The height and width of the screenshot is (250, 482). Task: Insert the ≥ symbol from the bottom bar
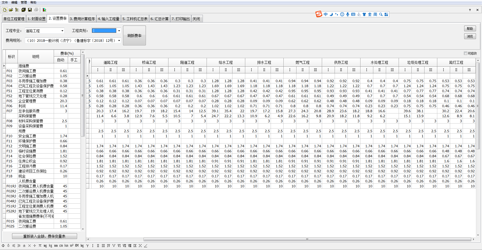click(x=19, y=246)
